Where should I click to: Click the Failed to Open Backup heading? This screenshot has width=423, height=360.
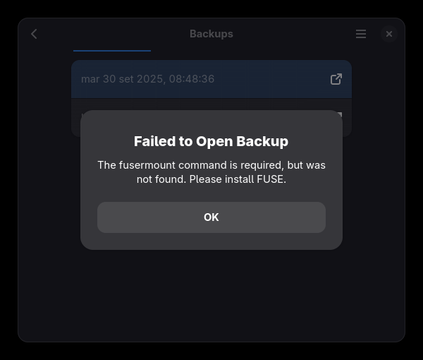pos(211,141)
